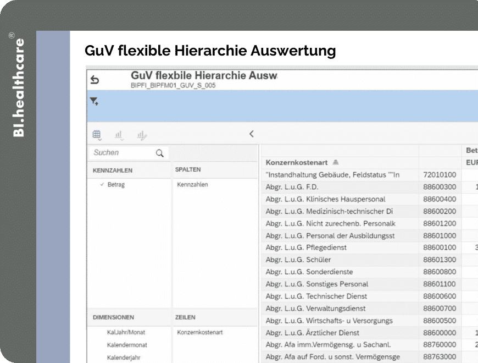Click the SPALTEN section header

pos(188,169)
